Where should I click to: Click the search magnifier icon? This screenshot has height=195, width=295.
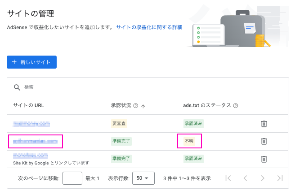(17, 87)
